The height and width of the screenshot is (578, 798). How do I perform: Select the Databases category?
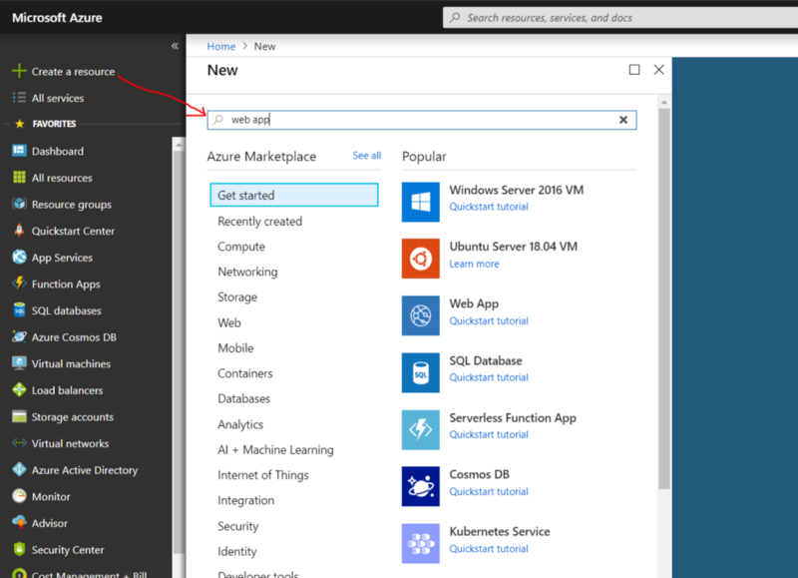[243, 398]
